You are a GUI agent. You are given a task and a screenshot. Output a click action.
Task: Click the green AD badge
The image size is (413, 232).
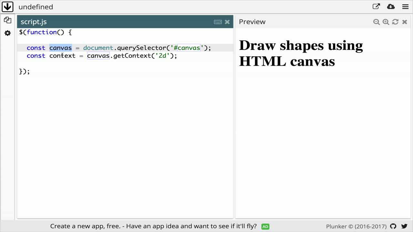tap(265, 227)
